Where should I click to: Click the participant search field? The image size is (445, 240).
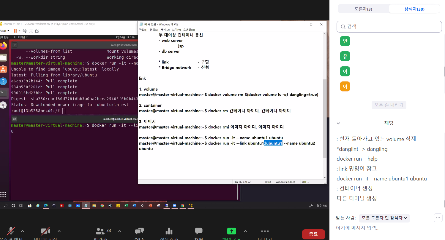[389, 27]
